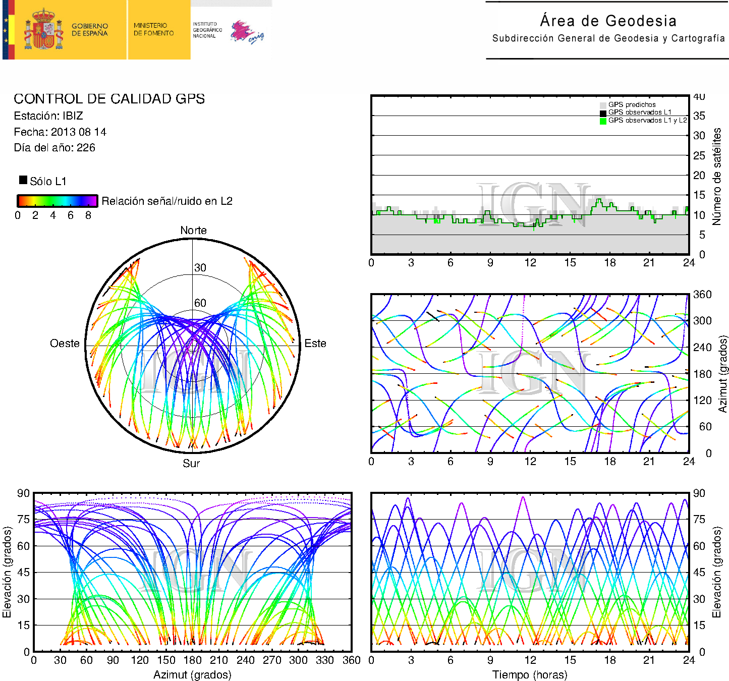The height and width of the screenshot is (681, 729).
Task: Select the Ministerio de Fomento banner
Action: 153,30
